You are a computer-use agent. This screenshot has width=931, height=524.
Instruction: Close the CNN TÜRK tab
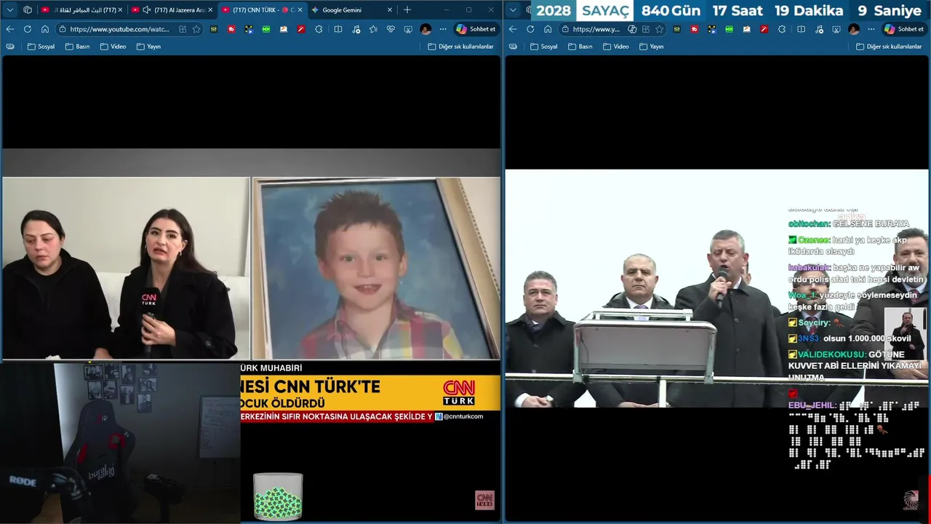299,9
